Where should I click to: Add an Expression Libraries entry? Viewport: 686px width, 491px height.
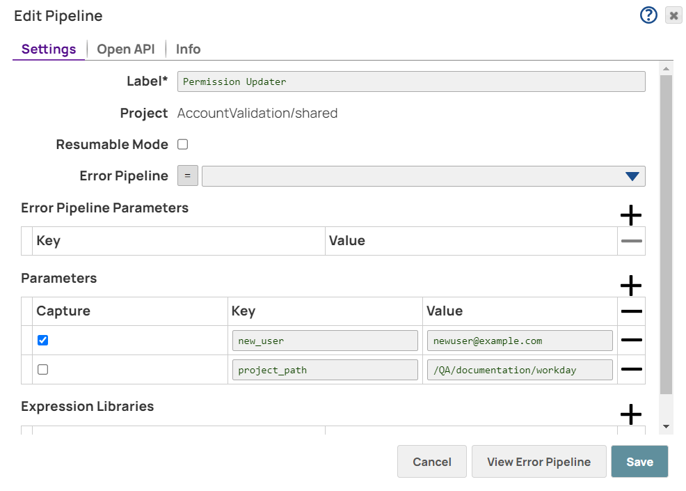coord(630,414)
